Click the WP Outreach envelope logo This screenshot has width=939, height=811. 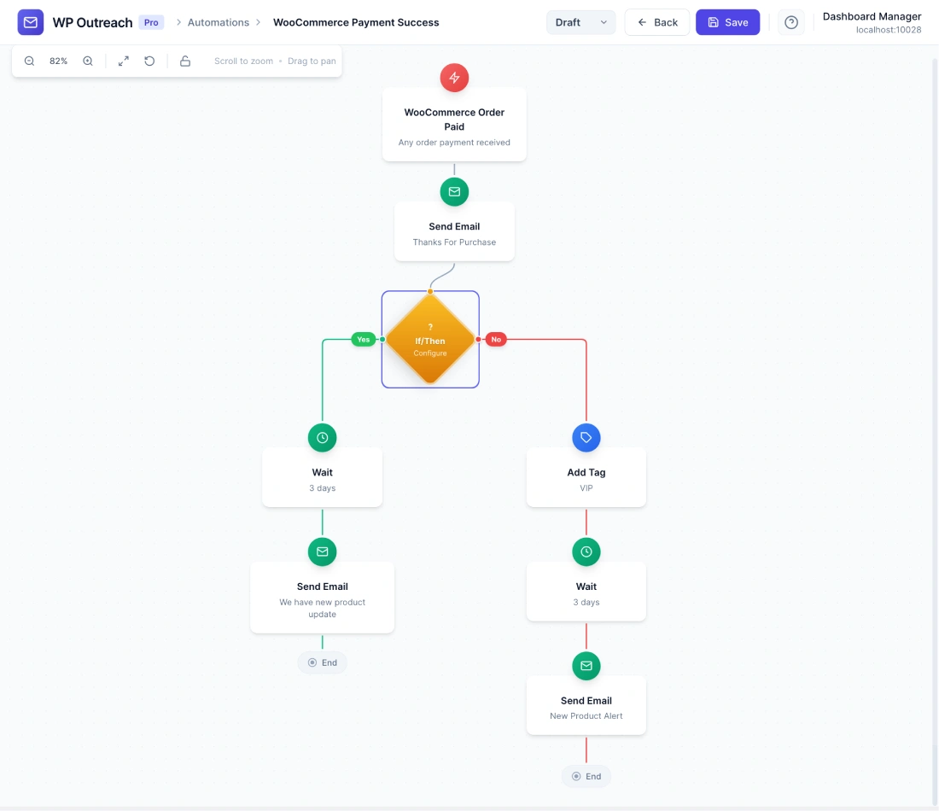tap(31, 23)
